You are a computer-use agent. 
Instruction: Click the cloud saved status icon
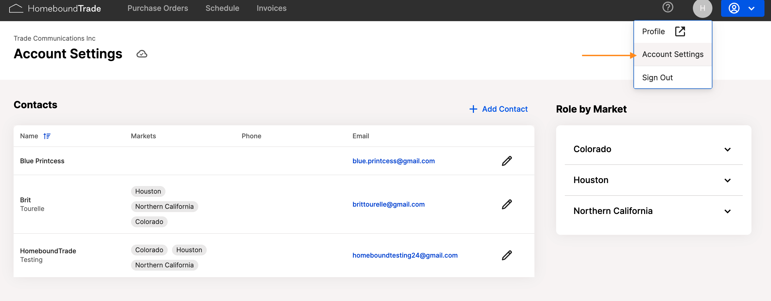142,54
